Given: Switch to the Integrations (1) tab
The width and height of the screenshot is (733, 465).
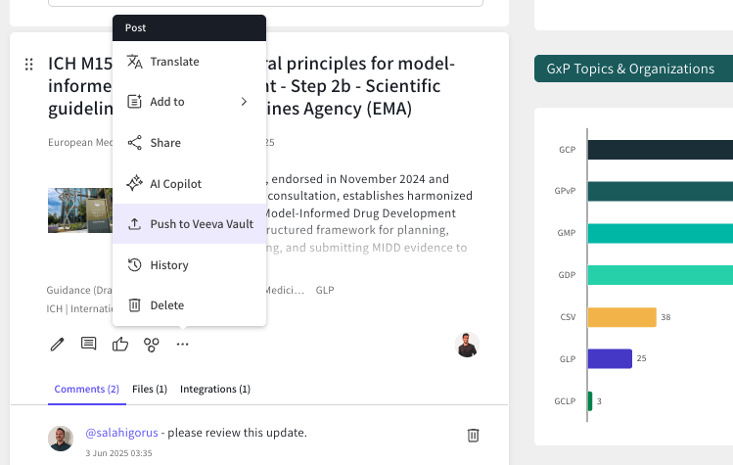Looking at the screenshot, I should click(215, 389).
